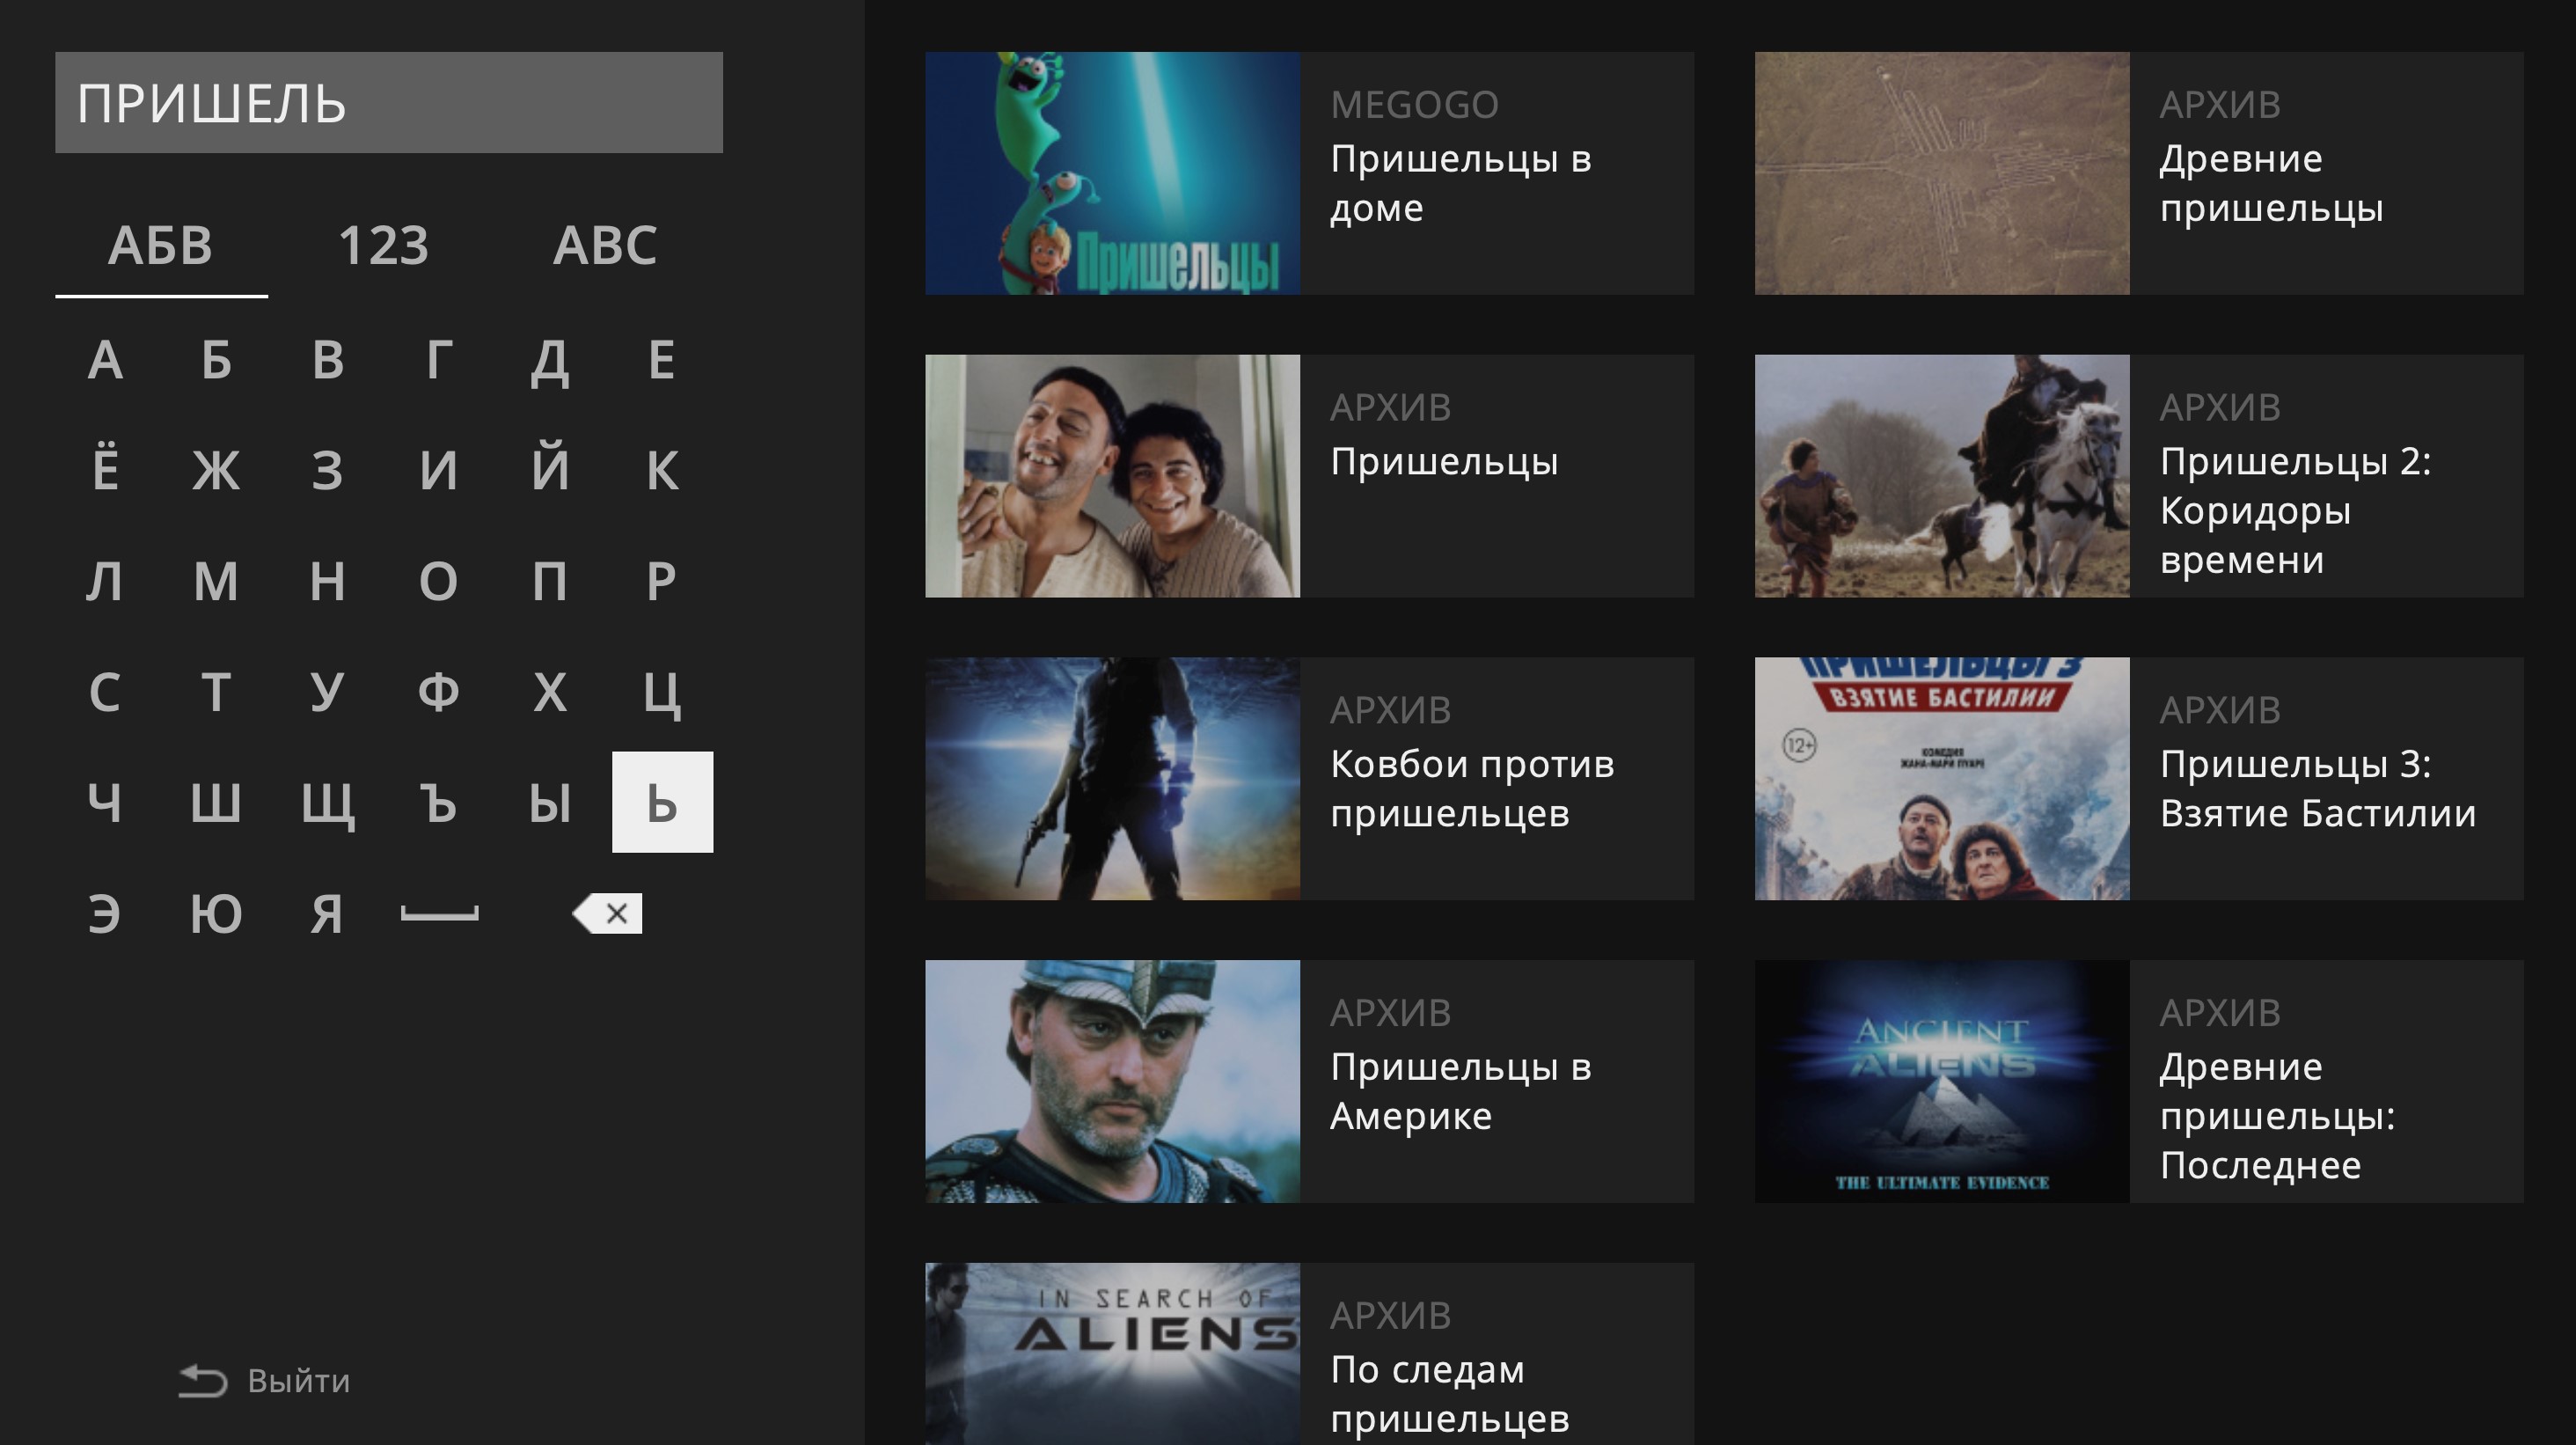Select the letter Ю key

point(216,913)
